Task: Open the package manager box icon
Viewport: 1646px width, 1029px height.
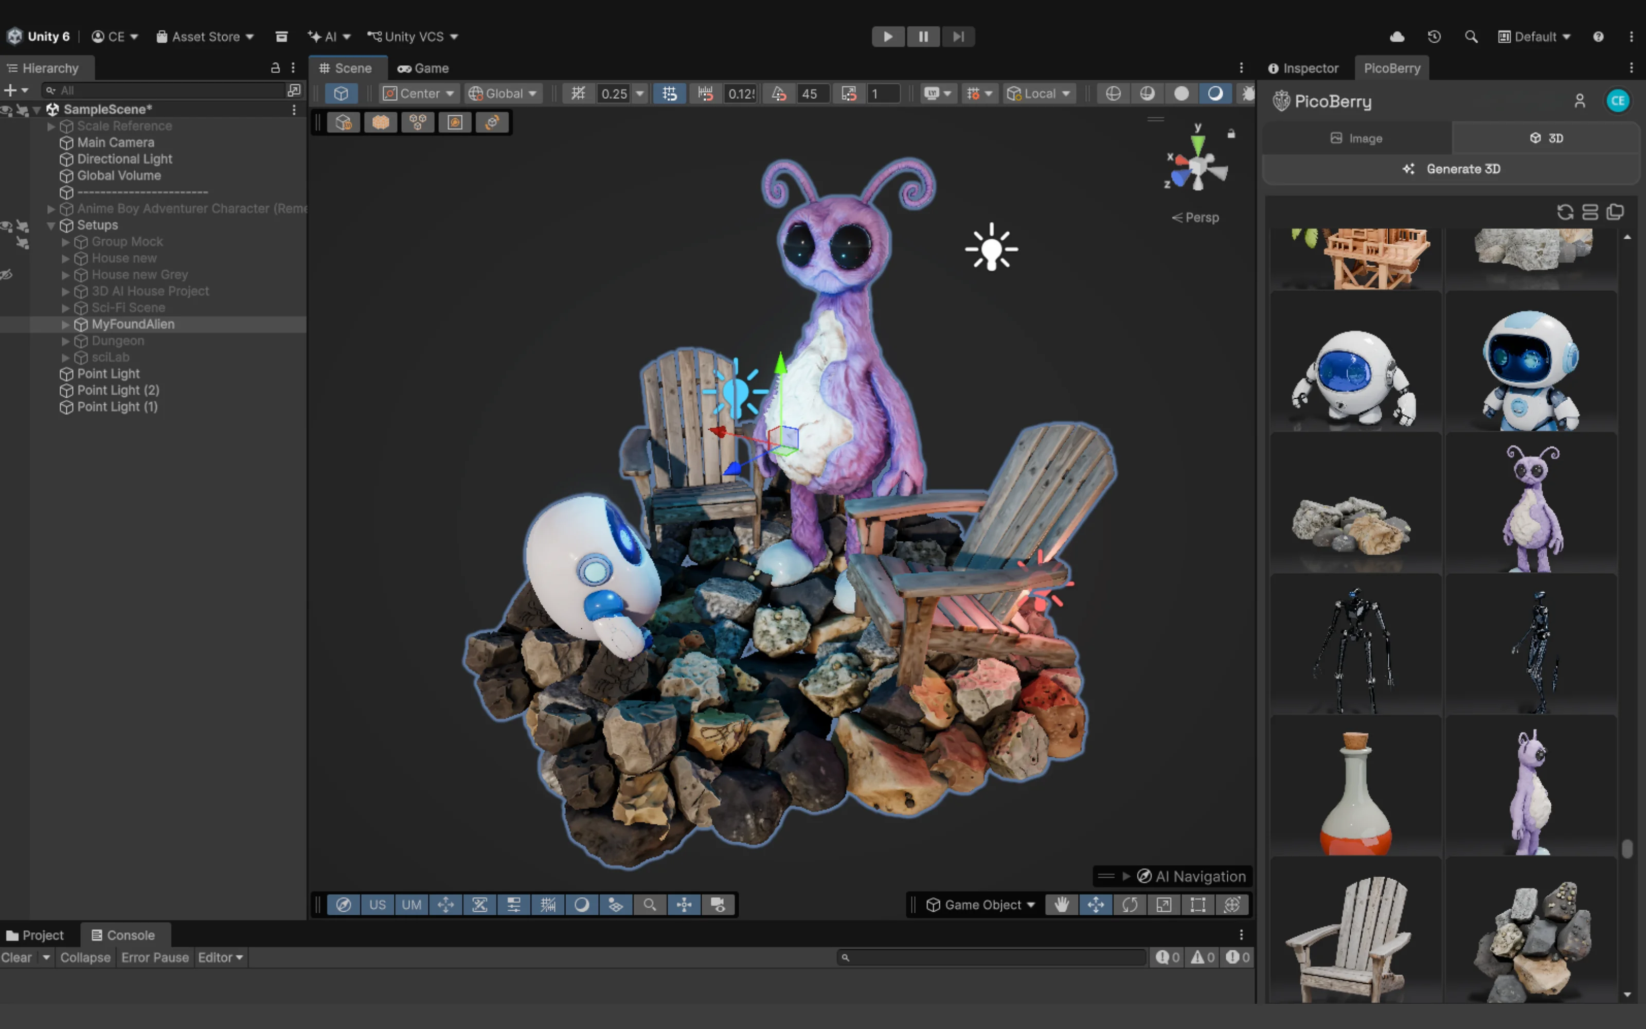Action: point(281,37)
